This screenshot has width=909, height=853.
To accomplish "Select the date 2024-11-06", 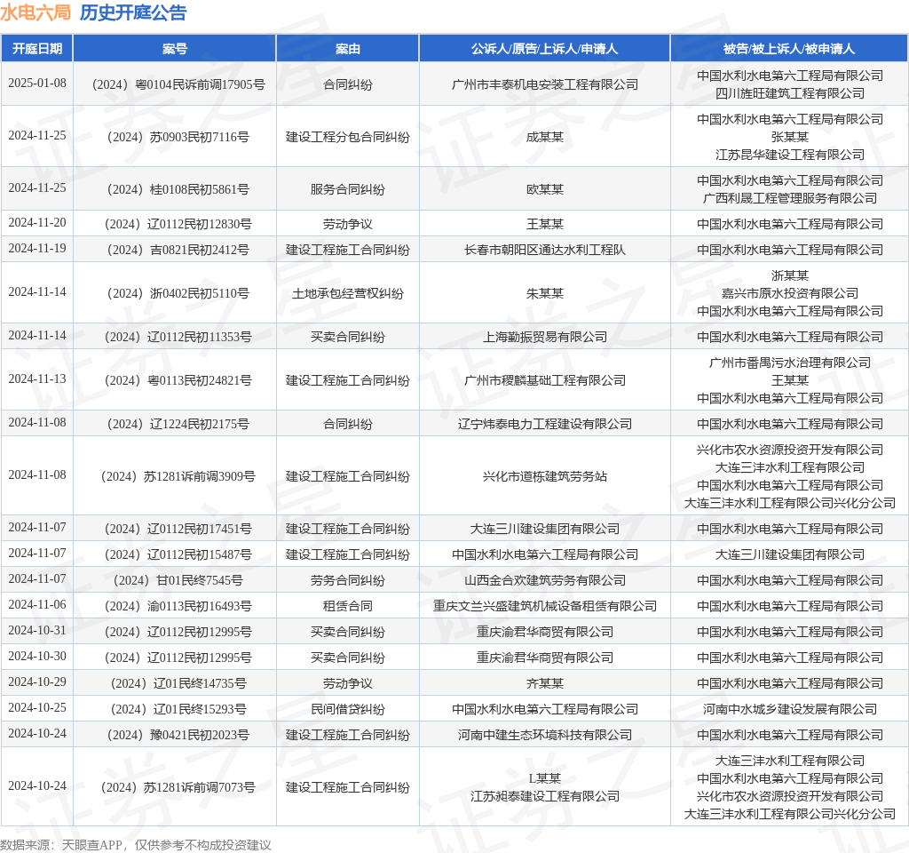I will pos(37,604).
